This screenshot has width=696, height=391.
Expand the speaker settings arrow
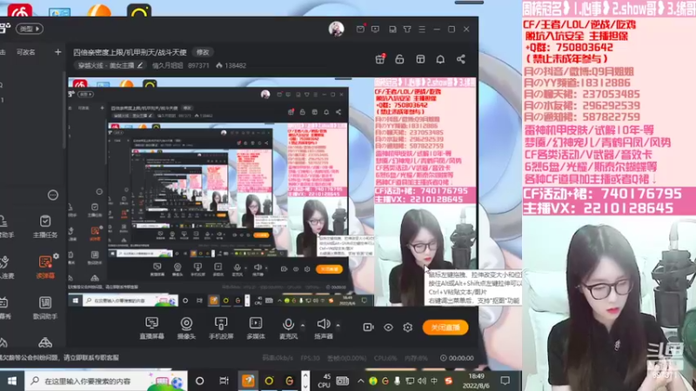coord(338,325)
